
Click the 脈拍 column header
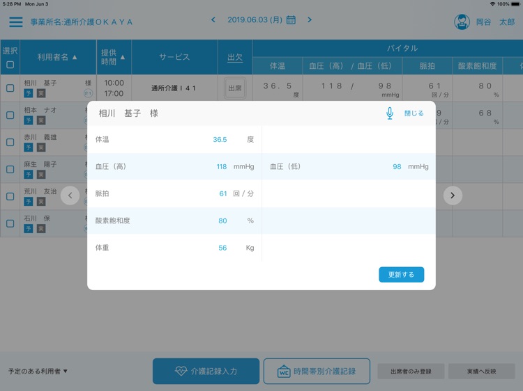427,66
